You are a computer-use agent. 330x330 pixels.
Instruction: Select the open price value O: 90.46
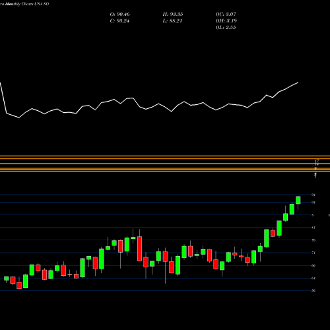(x=119, y=15)
